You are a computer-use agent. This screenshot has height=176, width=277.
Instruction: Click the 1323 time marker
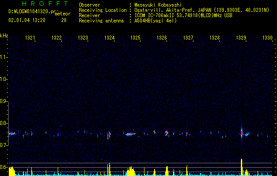(x=83, y=38)
